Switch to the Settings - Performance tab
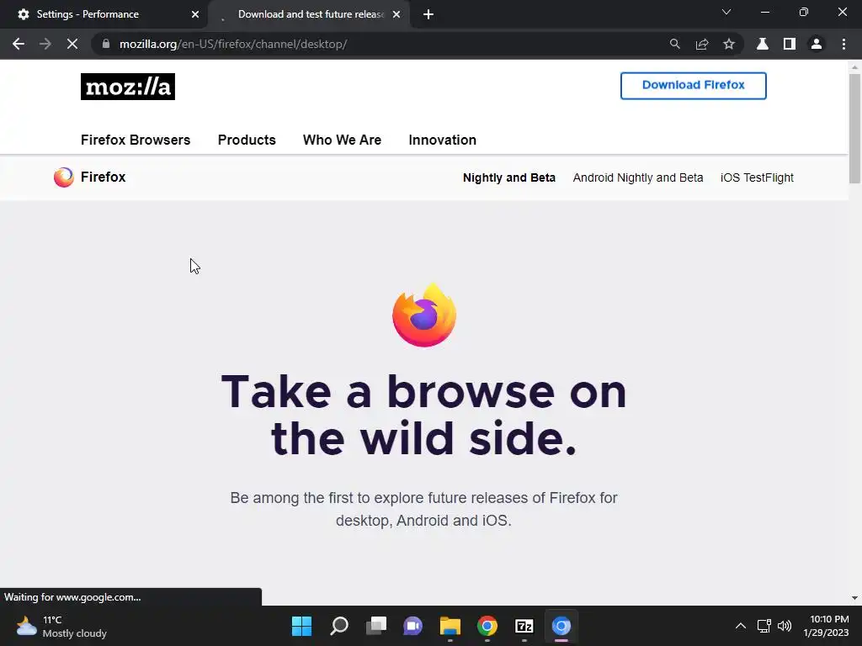 tap(104, 14)
